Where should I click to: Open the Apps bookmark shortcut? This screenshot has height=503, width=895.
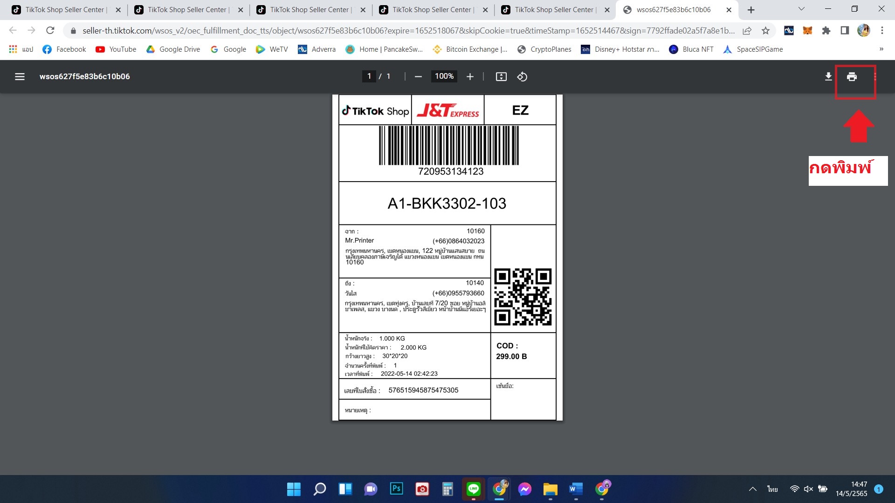click(21, 49)
